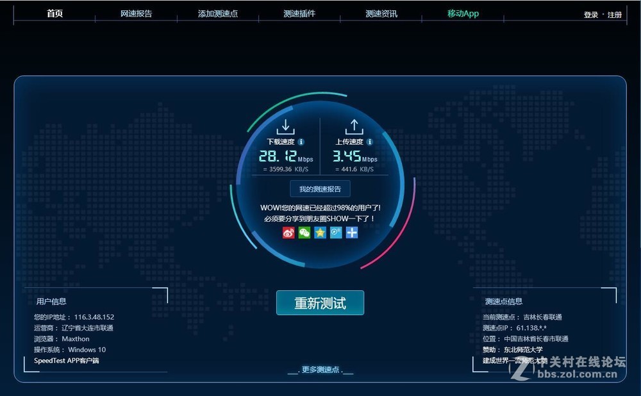Click the 赞助 东北师范大学 line
The image size is (641, 396).
tap(513, 350)
